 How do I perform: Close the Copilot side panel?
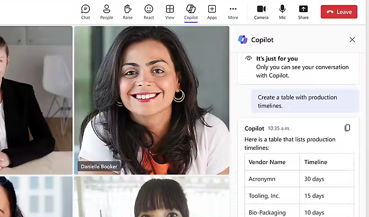352,40
